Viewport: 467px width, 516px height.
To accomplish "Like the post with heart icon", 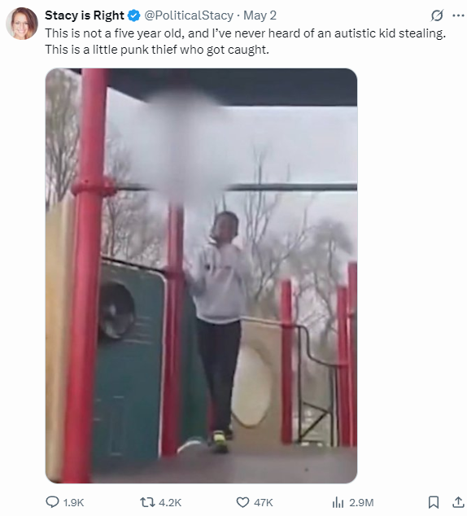I will (x=242, y=502).
